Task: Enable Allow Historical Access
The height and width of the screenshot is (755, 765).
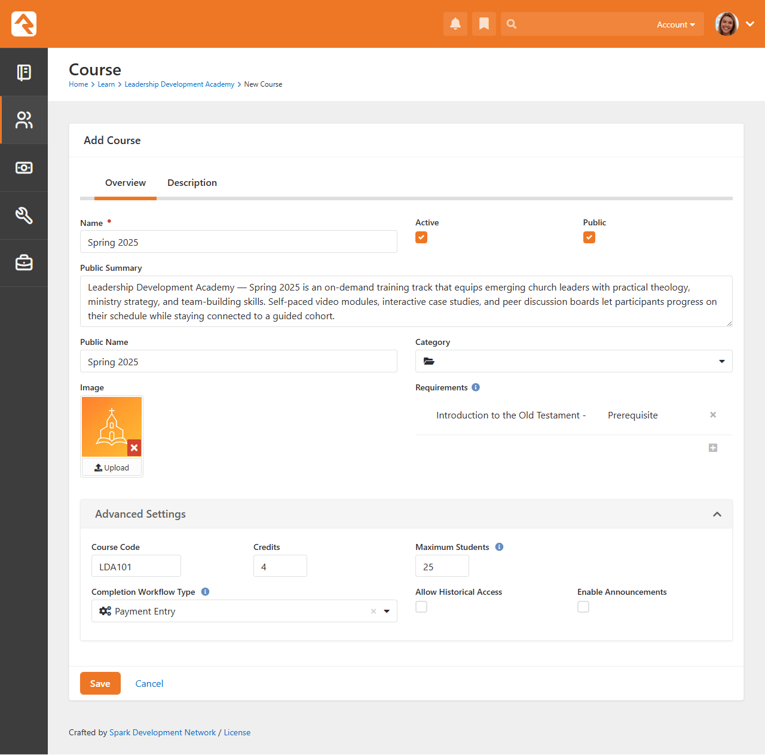Action: pos(421,607)
